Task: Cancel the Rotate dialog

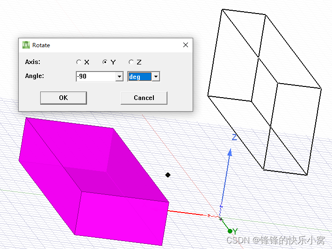Action: [144, 98]
